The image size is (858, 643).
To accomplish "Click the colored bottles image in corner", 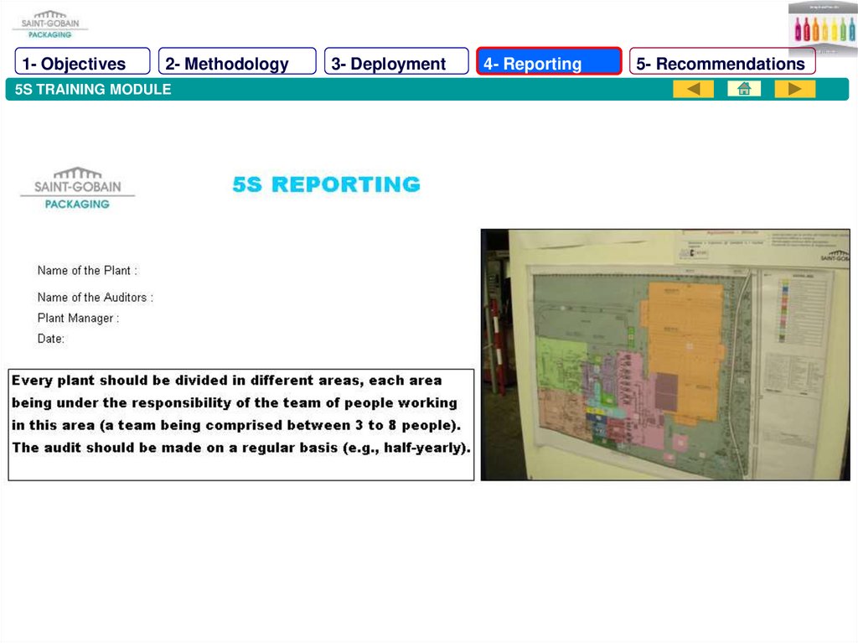I will (822, 28).
